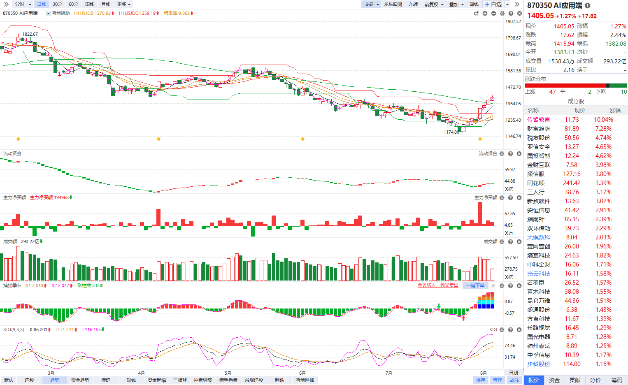Expand the 更多 period dropdown
Screen dimensions: 628x385
(x=124, y=4)
